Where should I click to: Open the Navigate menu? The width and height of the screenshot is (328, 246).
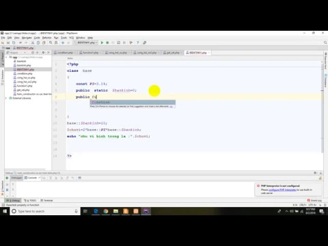(27, 38)
